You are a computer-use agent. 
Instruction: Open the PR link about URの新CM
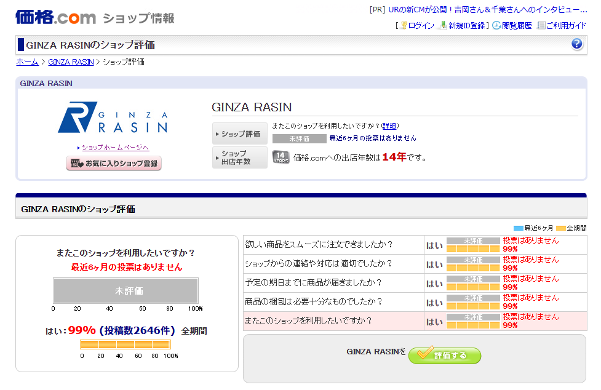pos(488,10)
